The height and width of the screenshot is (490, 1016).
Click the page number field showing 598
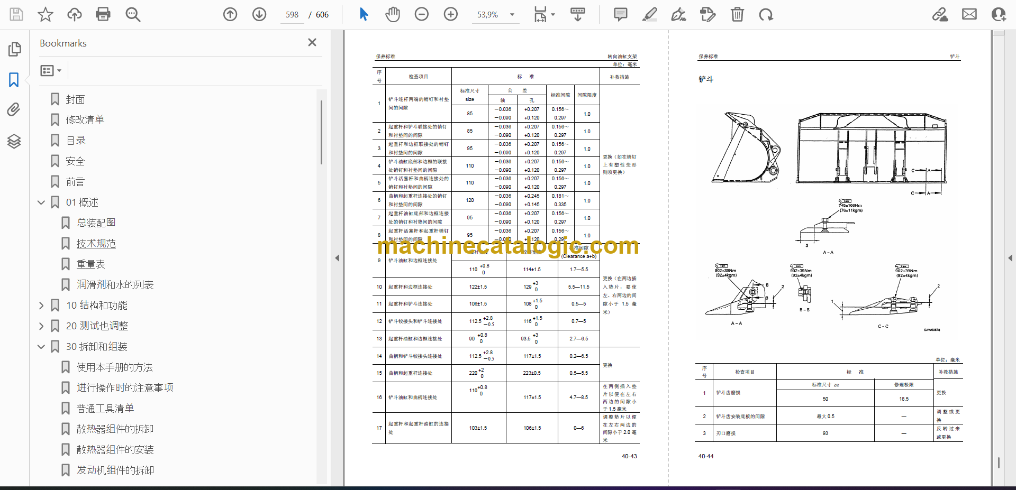coord(292,15)
